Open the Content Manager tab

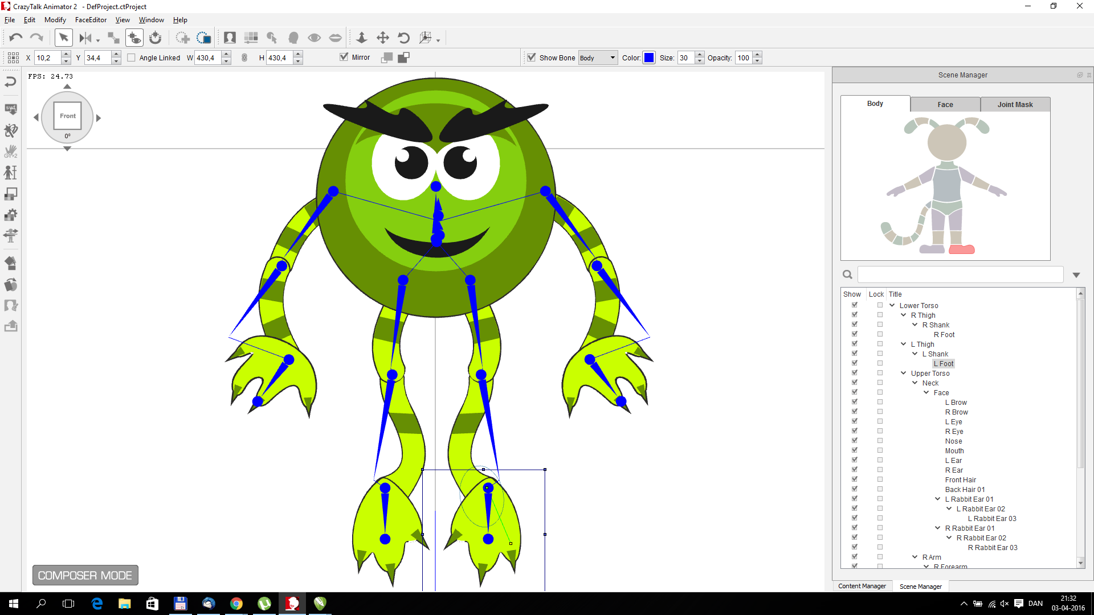862,586
